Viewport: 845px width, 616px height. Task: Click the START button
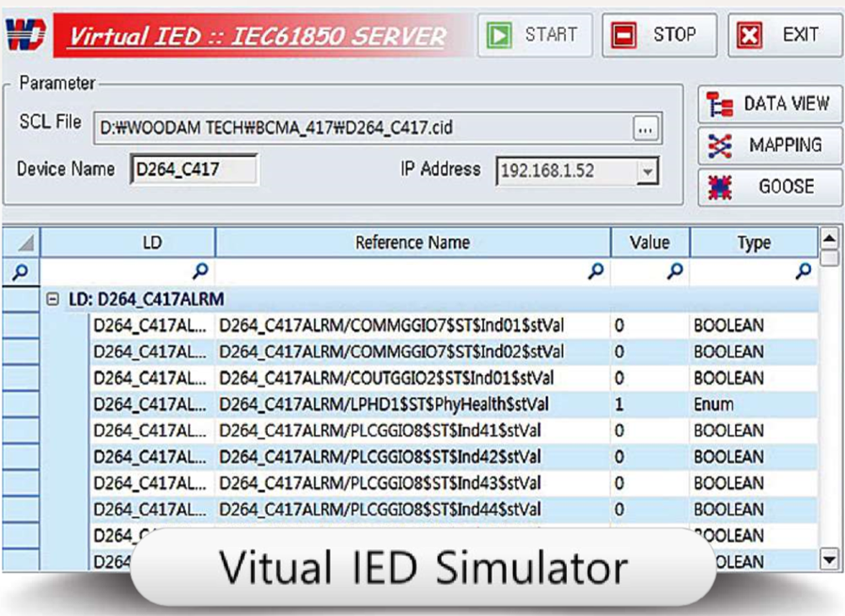(x=535, y=35)
